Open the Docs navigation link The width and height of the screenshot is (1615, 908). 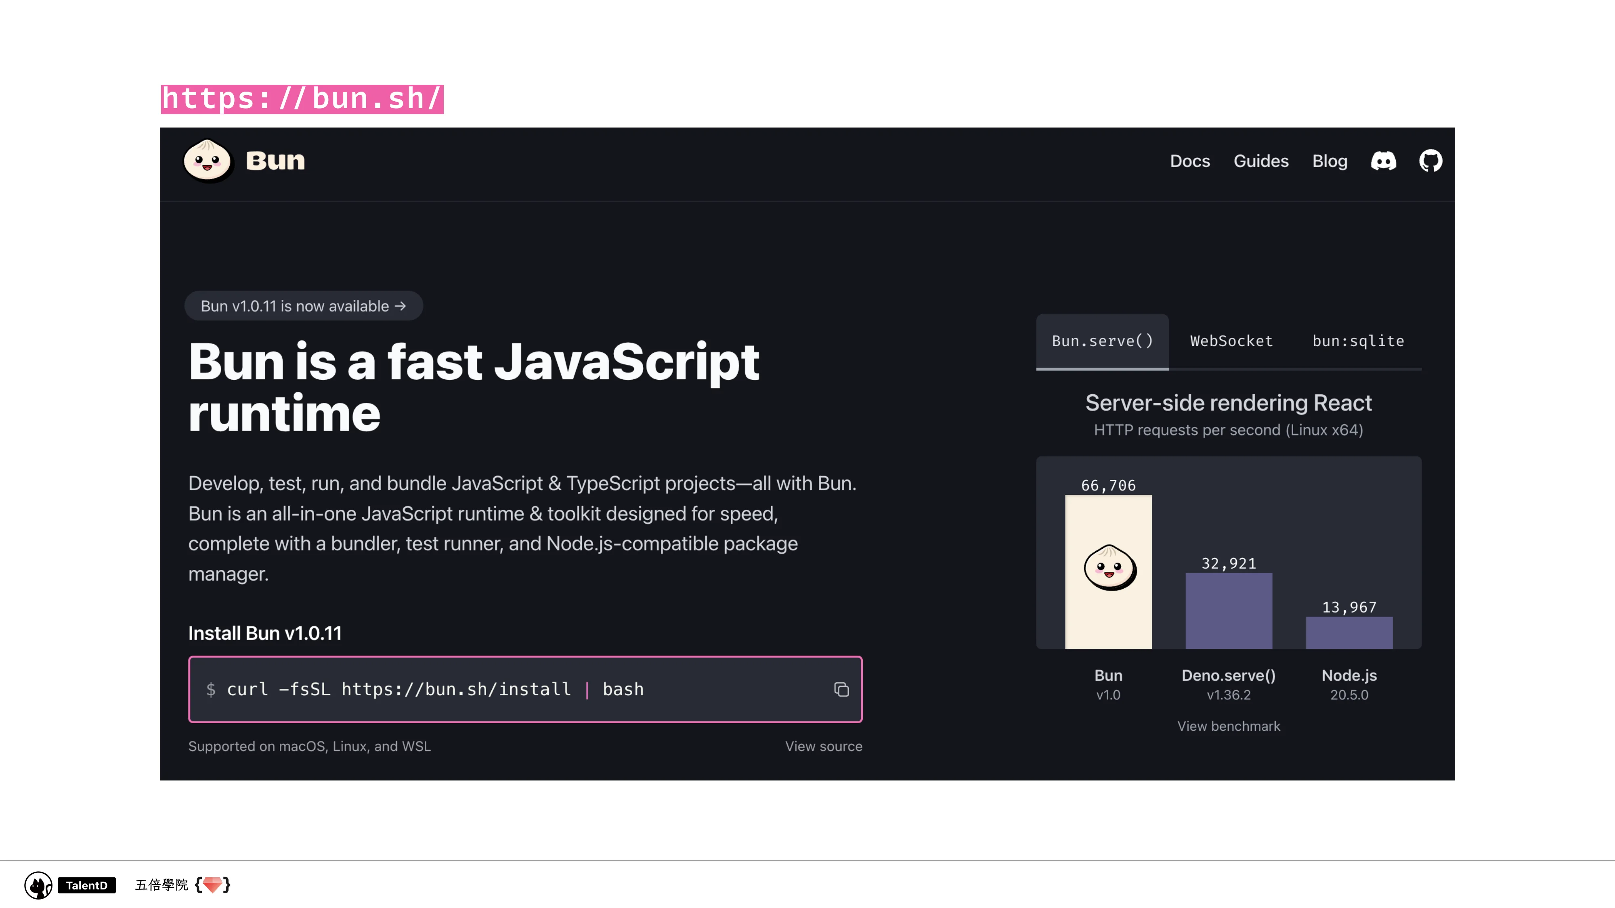pos(1189,161)
